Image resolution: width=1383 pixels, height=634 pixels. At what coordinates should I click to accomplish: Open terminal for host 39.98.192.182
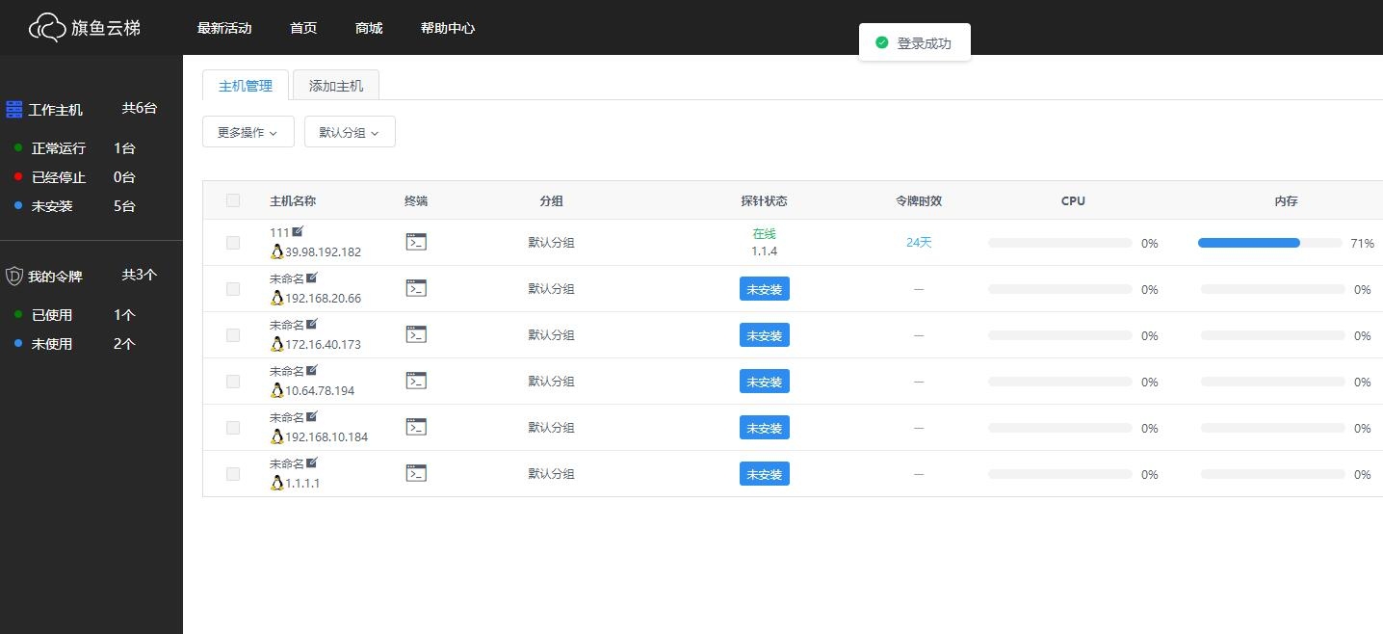(x=416, y=242)
